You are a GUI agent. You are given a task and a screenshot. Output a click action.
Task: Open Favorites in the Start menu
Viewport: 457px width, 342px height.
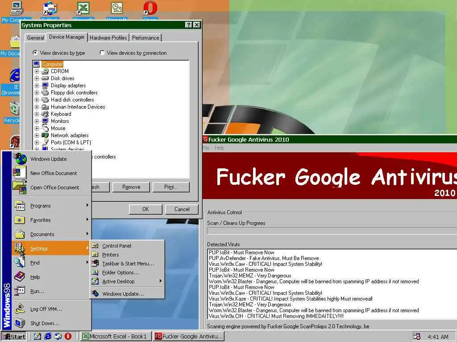51,220
